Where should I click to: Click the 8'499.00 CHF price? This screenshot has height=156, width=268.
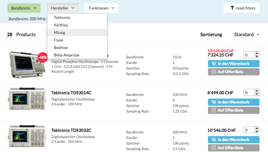click(220, 93)
